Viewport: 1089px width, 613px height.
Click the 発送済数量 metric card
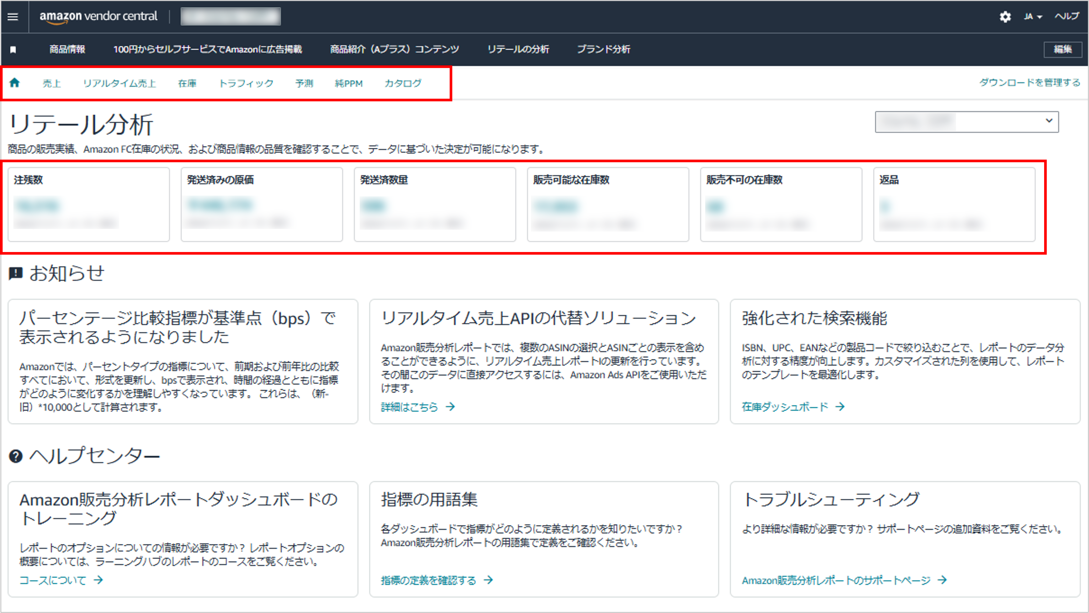coord(435,204)
